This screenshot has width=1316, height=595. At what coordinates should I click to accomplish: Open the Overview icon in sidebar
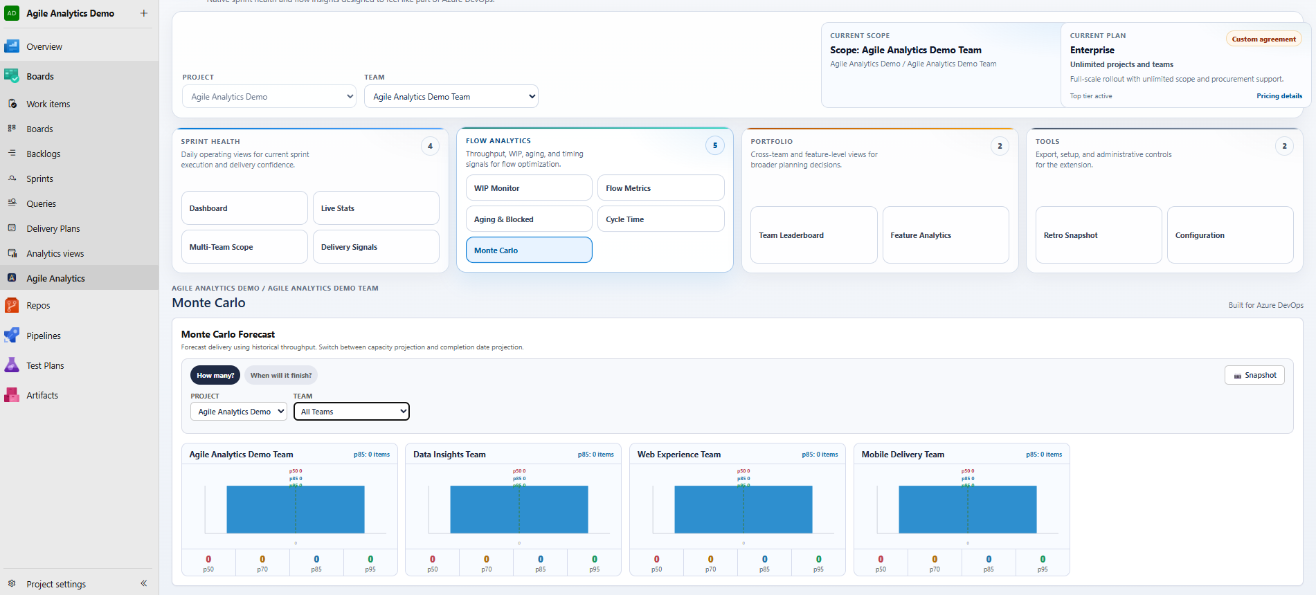tap(12, 46)
